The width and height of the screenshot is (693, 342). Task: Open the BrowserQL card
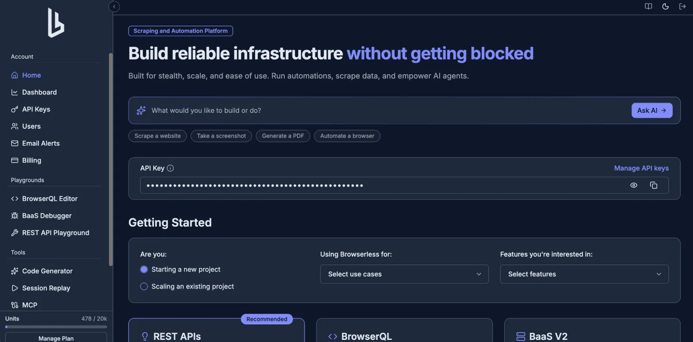(405, 331)
